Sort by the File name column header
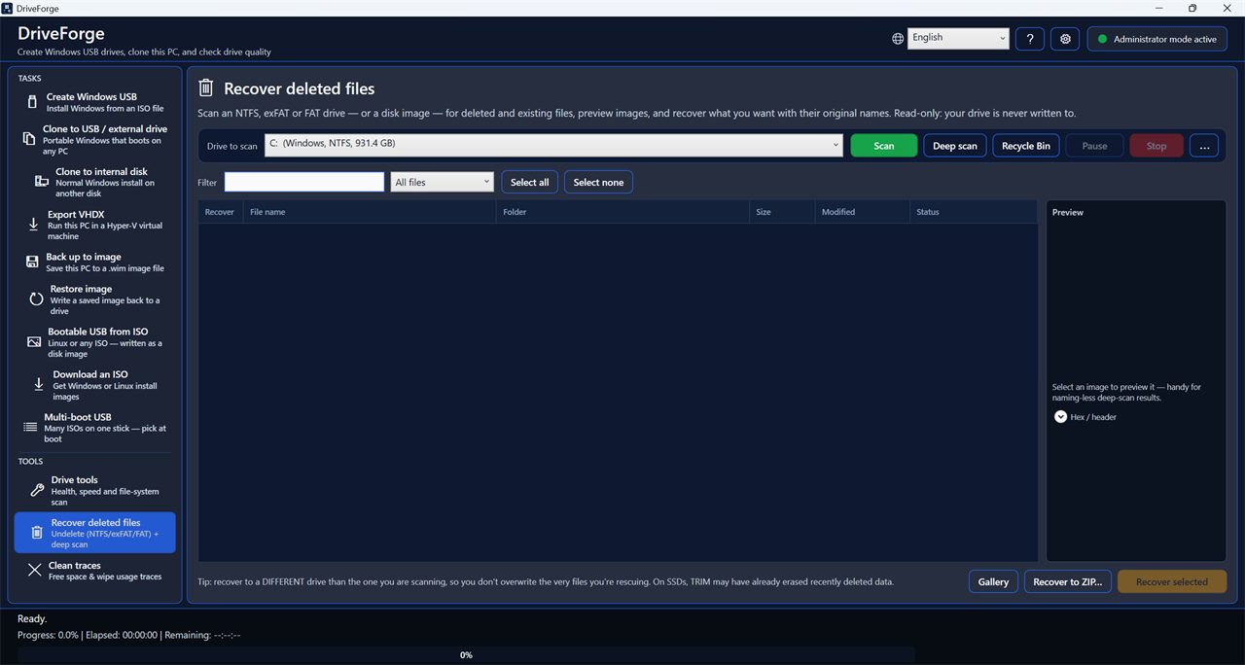 tap(371, 212)
